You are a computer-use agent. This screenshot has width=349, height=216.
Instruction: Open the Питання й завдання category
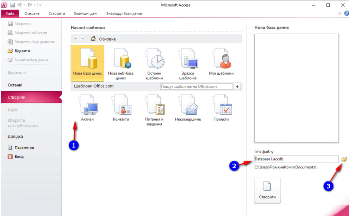[154, 110]
